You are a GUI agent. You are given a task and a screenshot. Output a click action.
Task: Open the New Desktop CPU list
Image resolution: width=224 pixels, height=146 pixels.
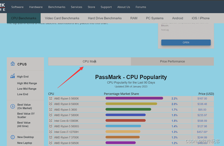(x=26, y=137)
